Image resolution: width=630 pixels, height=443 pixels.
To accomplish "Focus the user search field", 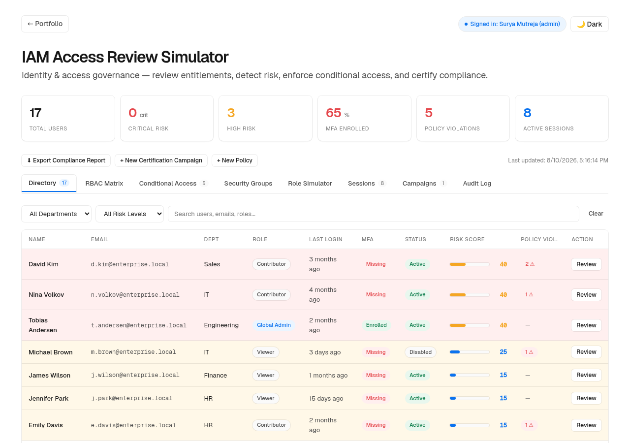I will tap(374, 214).
